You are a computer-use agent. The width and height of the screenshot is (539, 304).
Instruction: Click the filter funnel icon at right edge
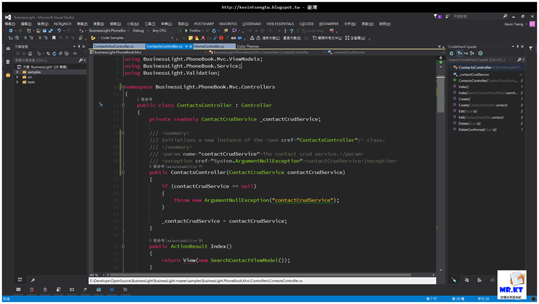click(x=531, y=48)
